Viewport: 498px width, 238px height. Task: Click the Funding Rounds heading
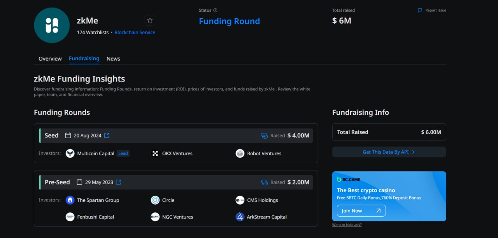(62, 113)
